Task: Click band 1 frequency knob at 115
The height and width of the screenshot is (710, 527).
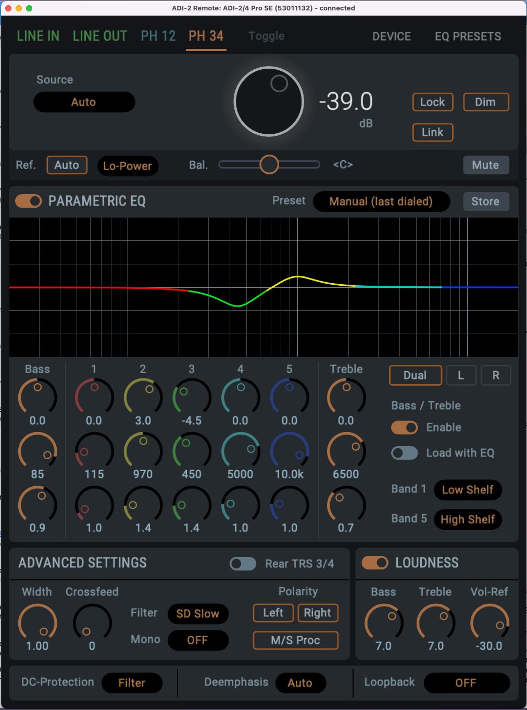Action: pos(94,451)
